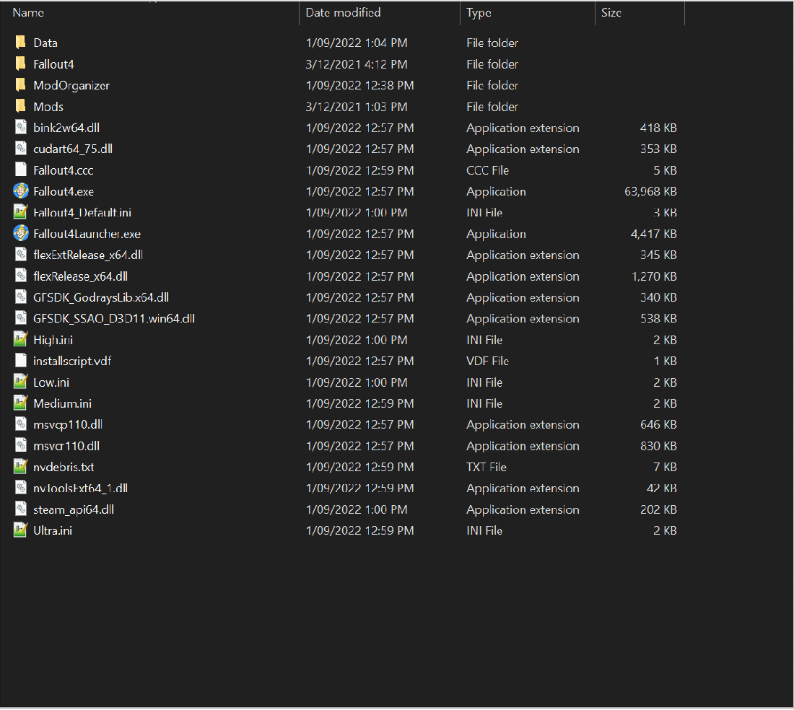The image size is (794, 710).
Task: Select the file name Low.ini
Action: click(x=51, y=382)
